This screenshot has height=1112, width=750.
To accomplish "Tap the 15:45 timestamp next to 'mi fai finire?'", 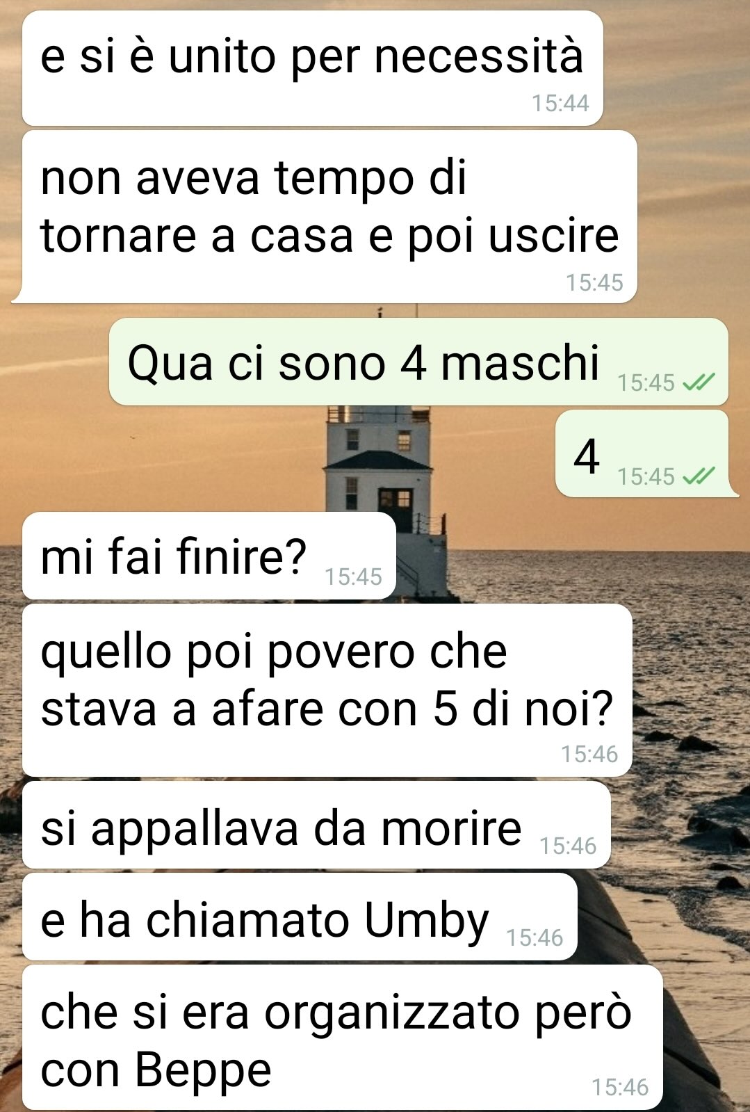I will coord(353,577).
